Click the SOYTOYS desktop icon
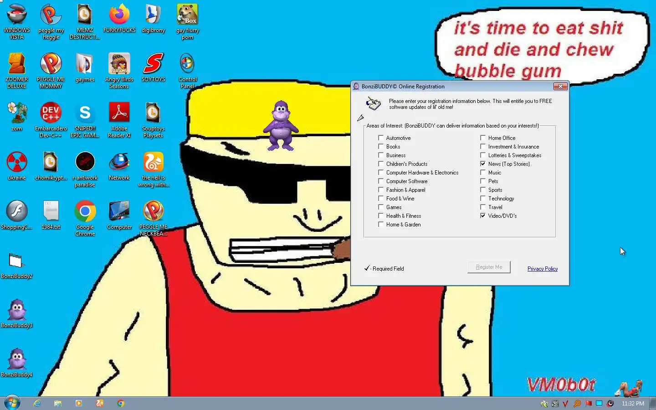The image size is (656, 410). [153, 67]
